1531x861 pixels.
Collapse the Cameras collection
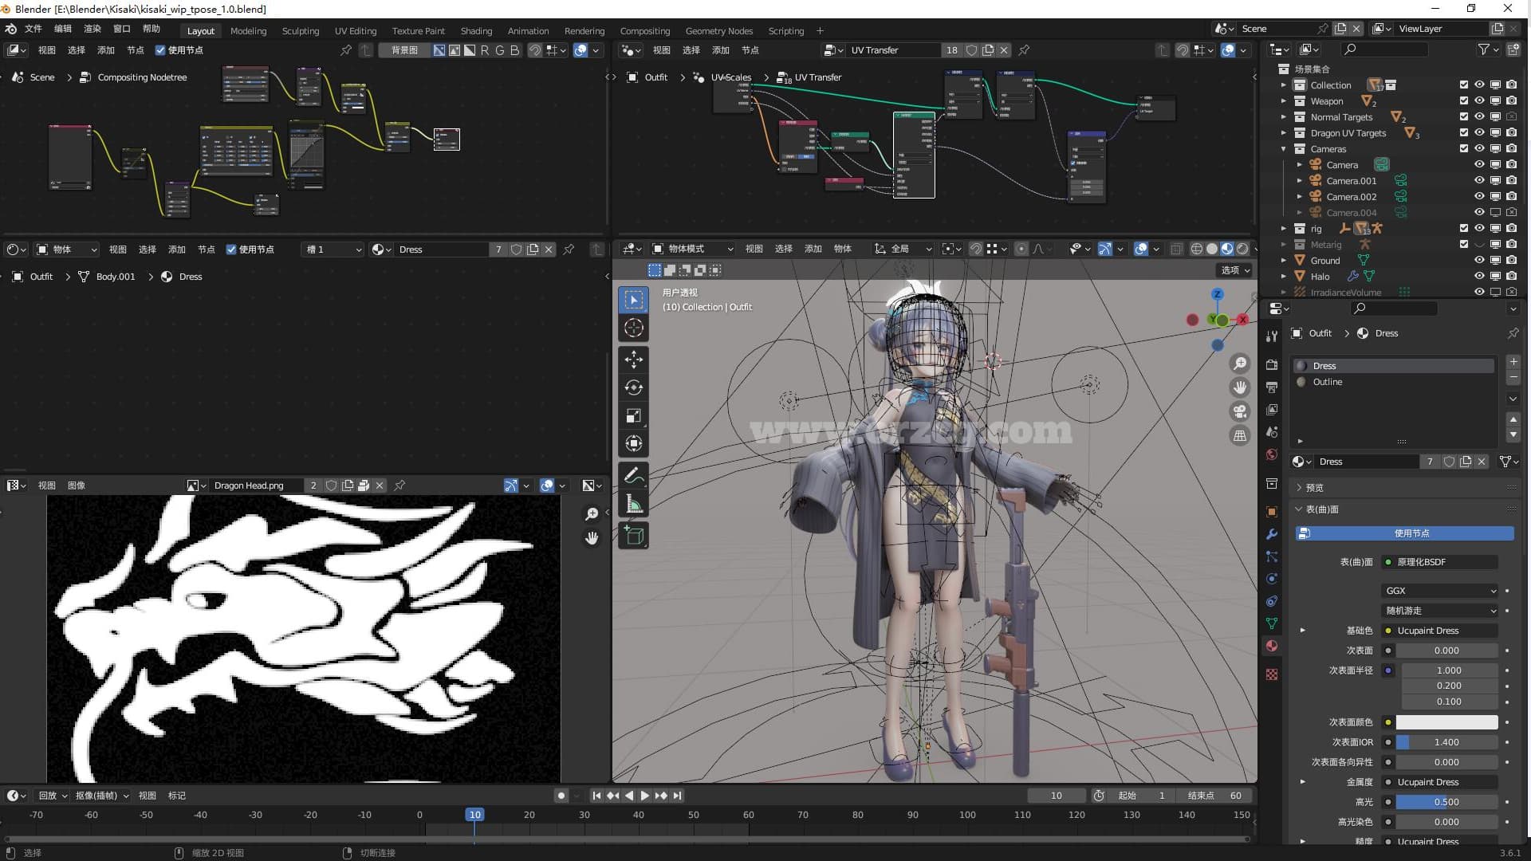[1283, 149]
